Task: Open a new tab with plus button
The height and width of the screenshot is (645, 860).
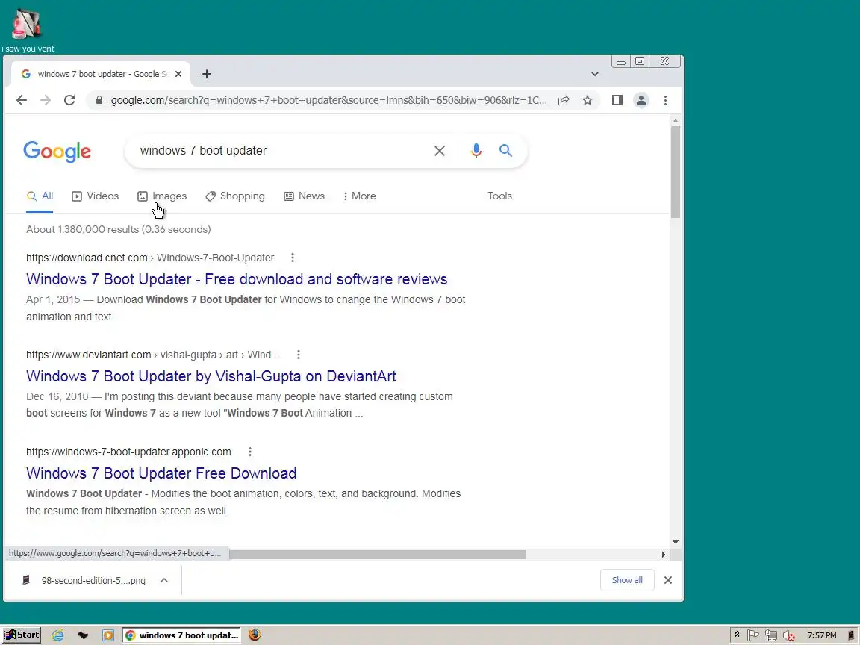Action: coord(206,74)
